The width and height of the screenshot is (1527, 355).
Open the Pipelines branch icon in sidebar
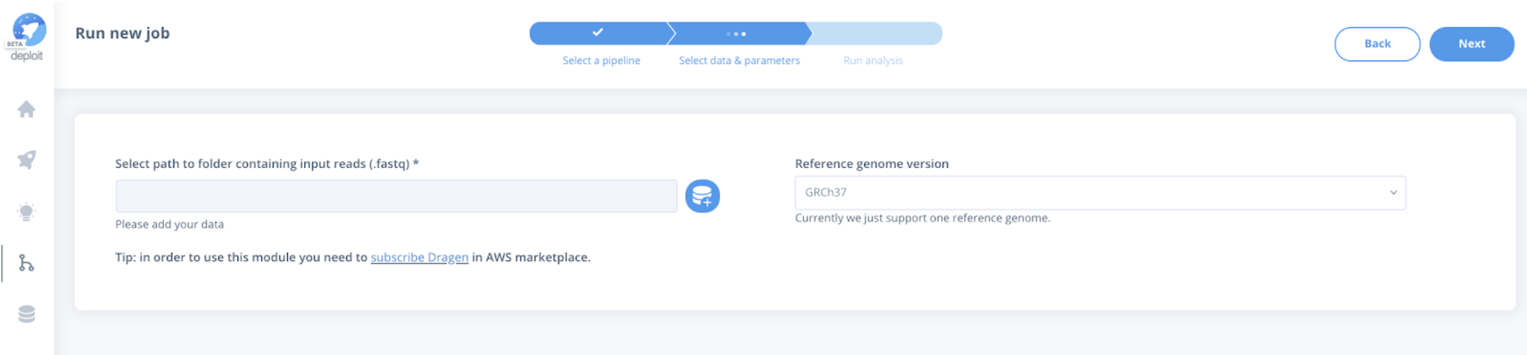click(27, 263)
